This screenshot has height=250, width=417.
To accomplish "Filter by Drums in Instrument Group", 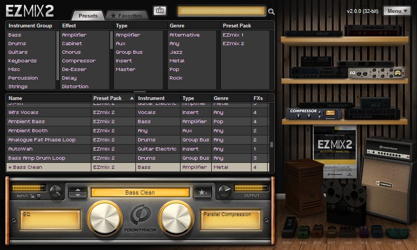I will pyautogui.click(x=17, y=44).
